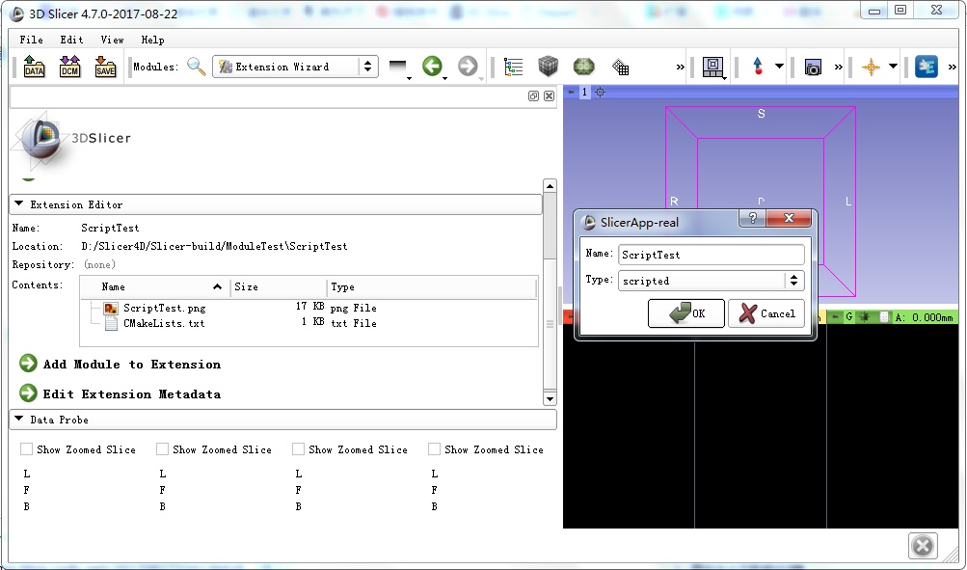Enable the fourth Show Zoomed Slice checkbox
The image size is (967, 570).
(x=434, y=449)
